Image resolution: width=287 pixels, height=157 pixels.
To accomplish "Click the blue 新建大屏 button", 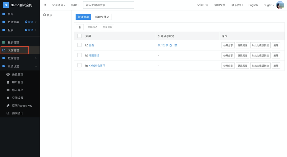I will (x=84, y=17).
